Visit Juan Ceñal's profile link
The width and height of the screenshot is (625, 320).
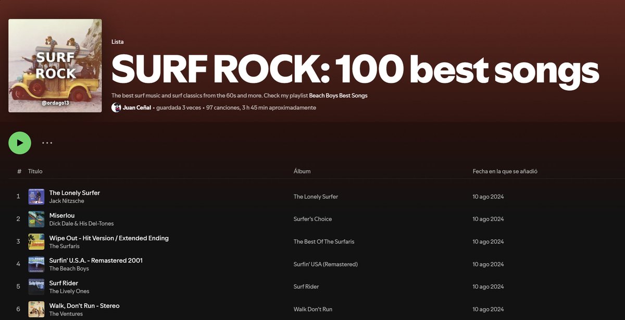point(137,108)
